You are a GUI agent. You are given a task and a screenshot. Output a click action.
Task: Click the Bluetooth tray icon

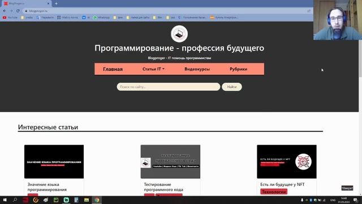(x=311, y=200)
